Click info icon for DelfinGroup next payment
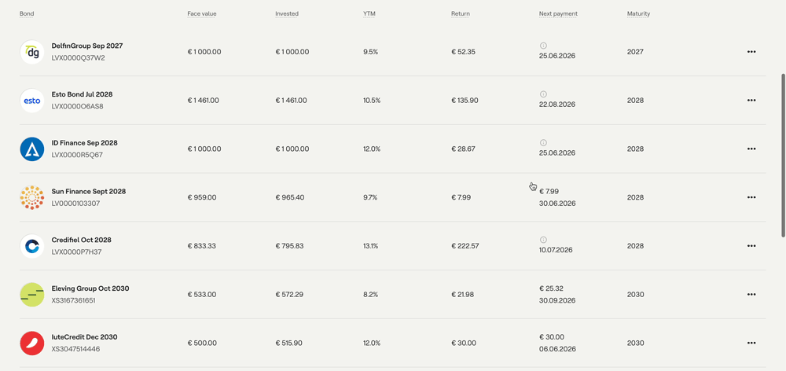 point(543,46)
